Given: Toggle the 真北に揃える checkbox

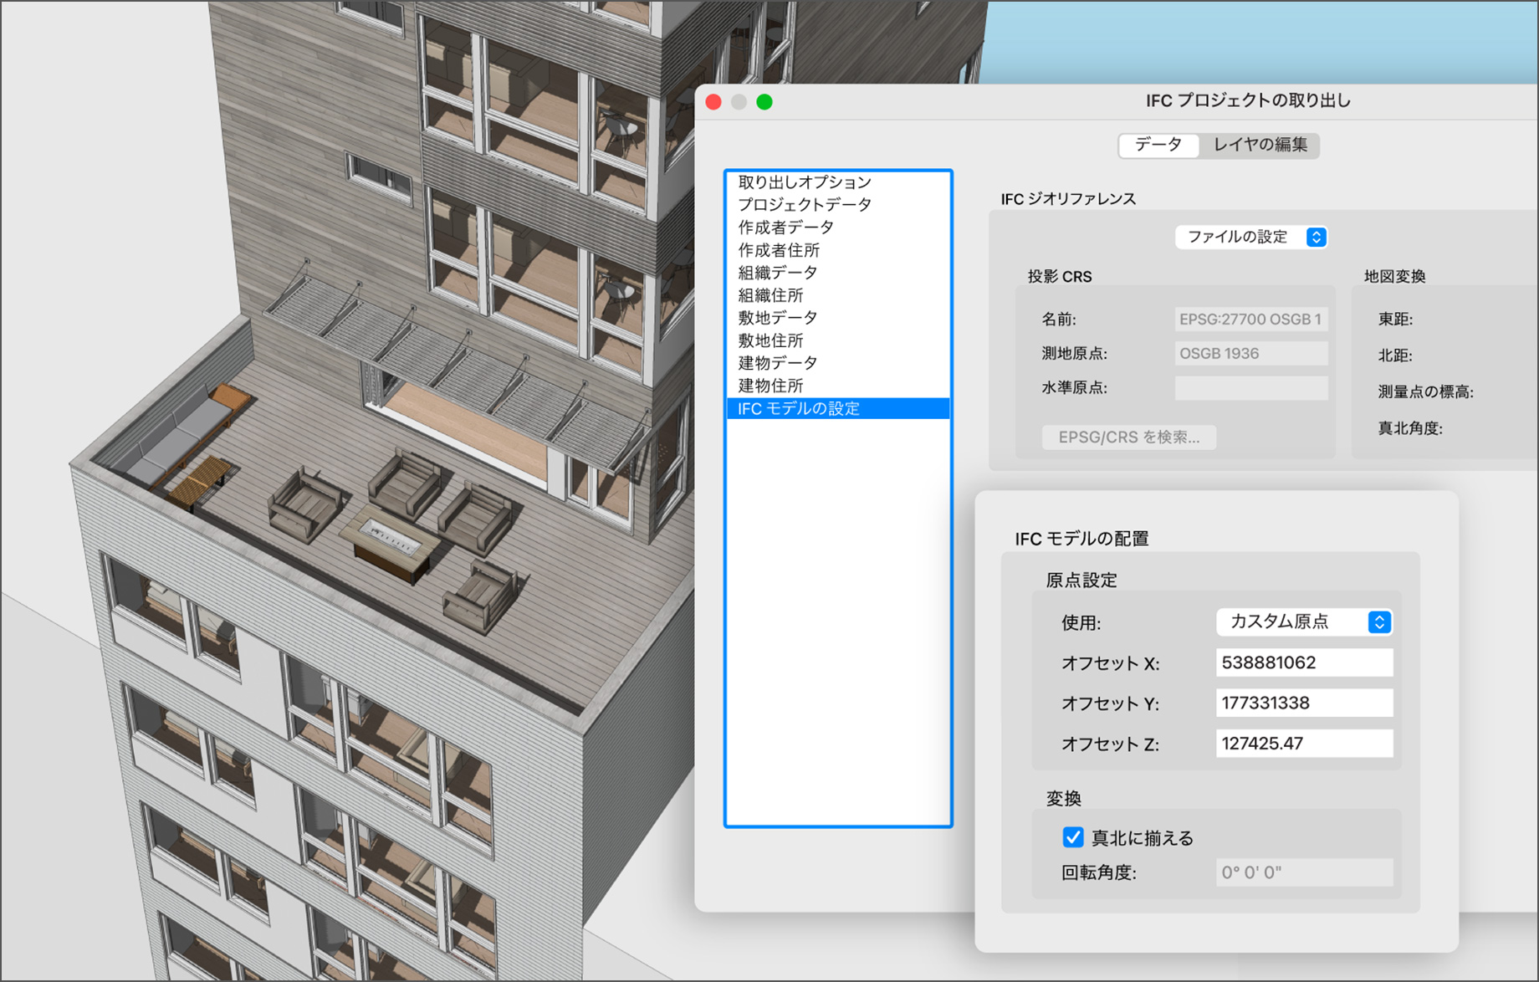Looking at the screenshot, I should [1073, 836].
